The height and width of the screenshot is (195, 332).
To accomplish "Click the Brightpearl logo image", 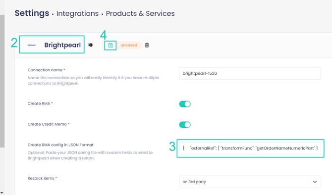I will pyautogui.click(x=32, y=45).
